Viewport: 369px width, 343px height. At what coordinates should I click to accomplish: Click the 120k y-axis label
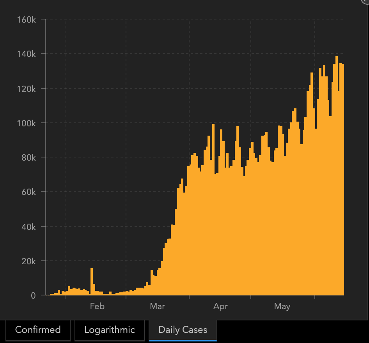click(27, 89)
